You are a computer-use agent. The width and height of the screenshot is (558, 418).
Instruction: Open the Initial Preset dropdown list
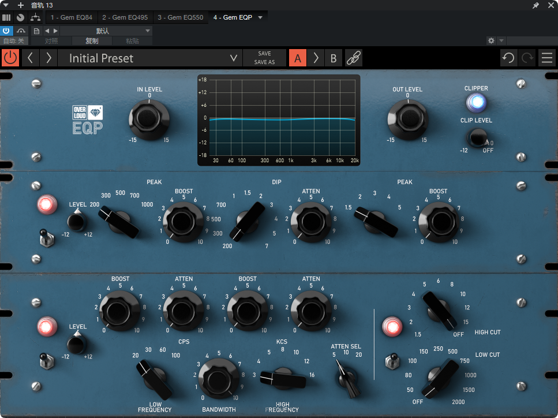point(150,58)
